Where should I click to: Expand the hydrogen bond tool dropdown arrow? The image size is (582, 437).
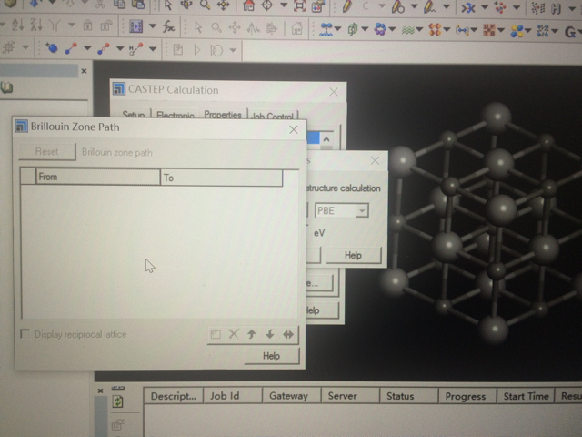pos(153,48)
